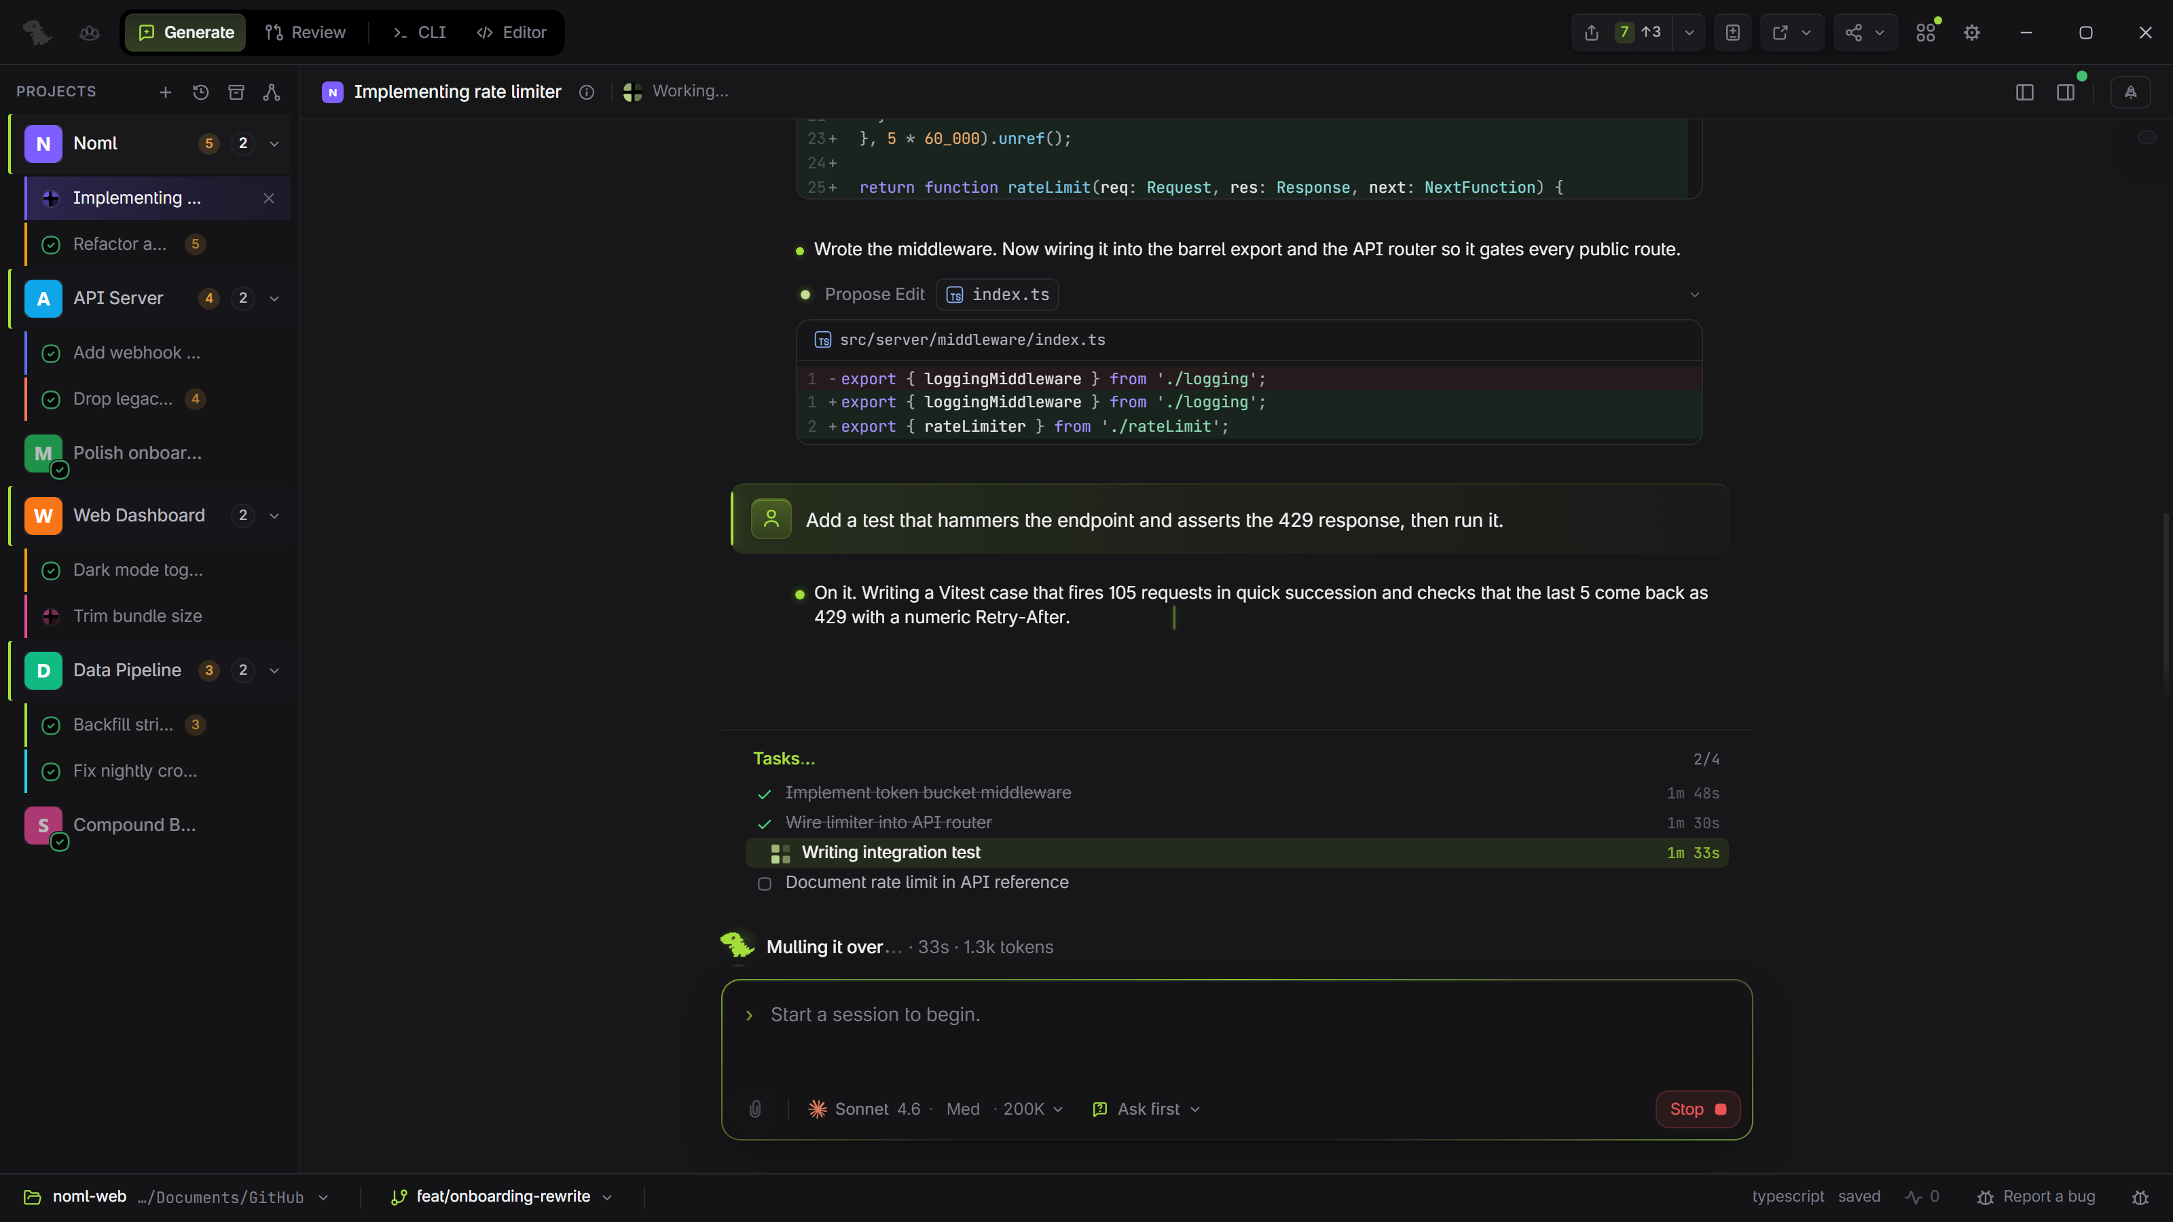Add a new project with plus icon
Screen dimensions: 2173x1222
click(165, 92)
